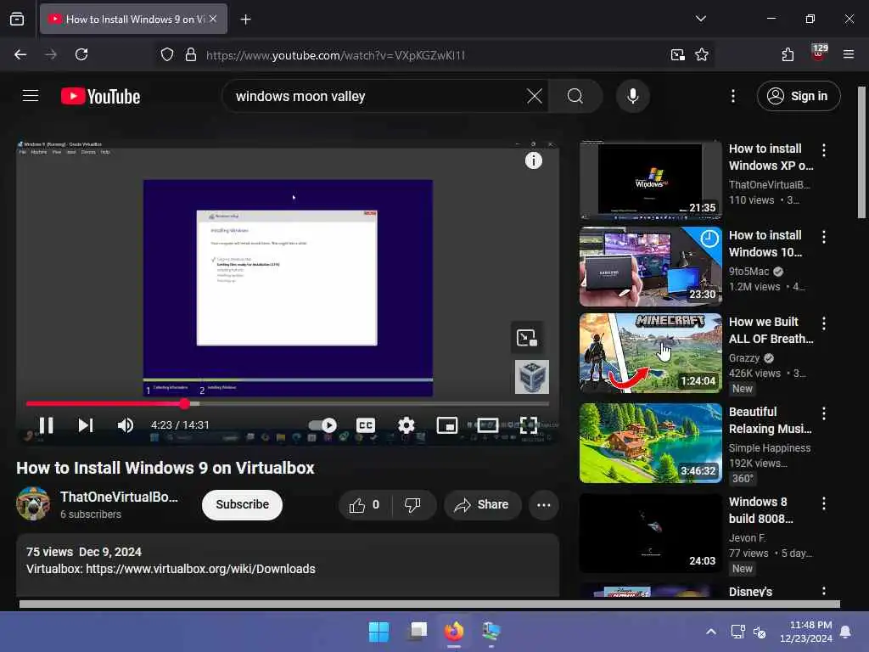Viewport: 869px width, 652px height.
Task: Open the notifications bell in taskbar
Action: [x=846, y=632]
